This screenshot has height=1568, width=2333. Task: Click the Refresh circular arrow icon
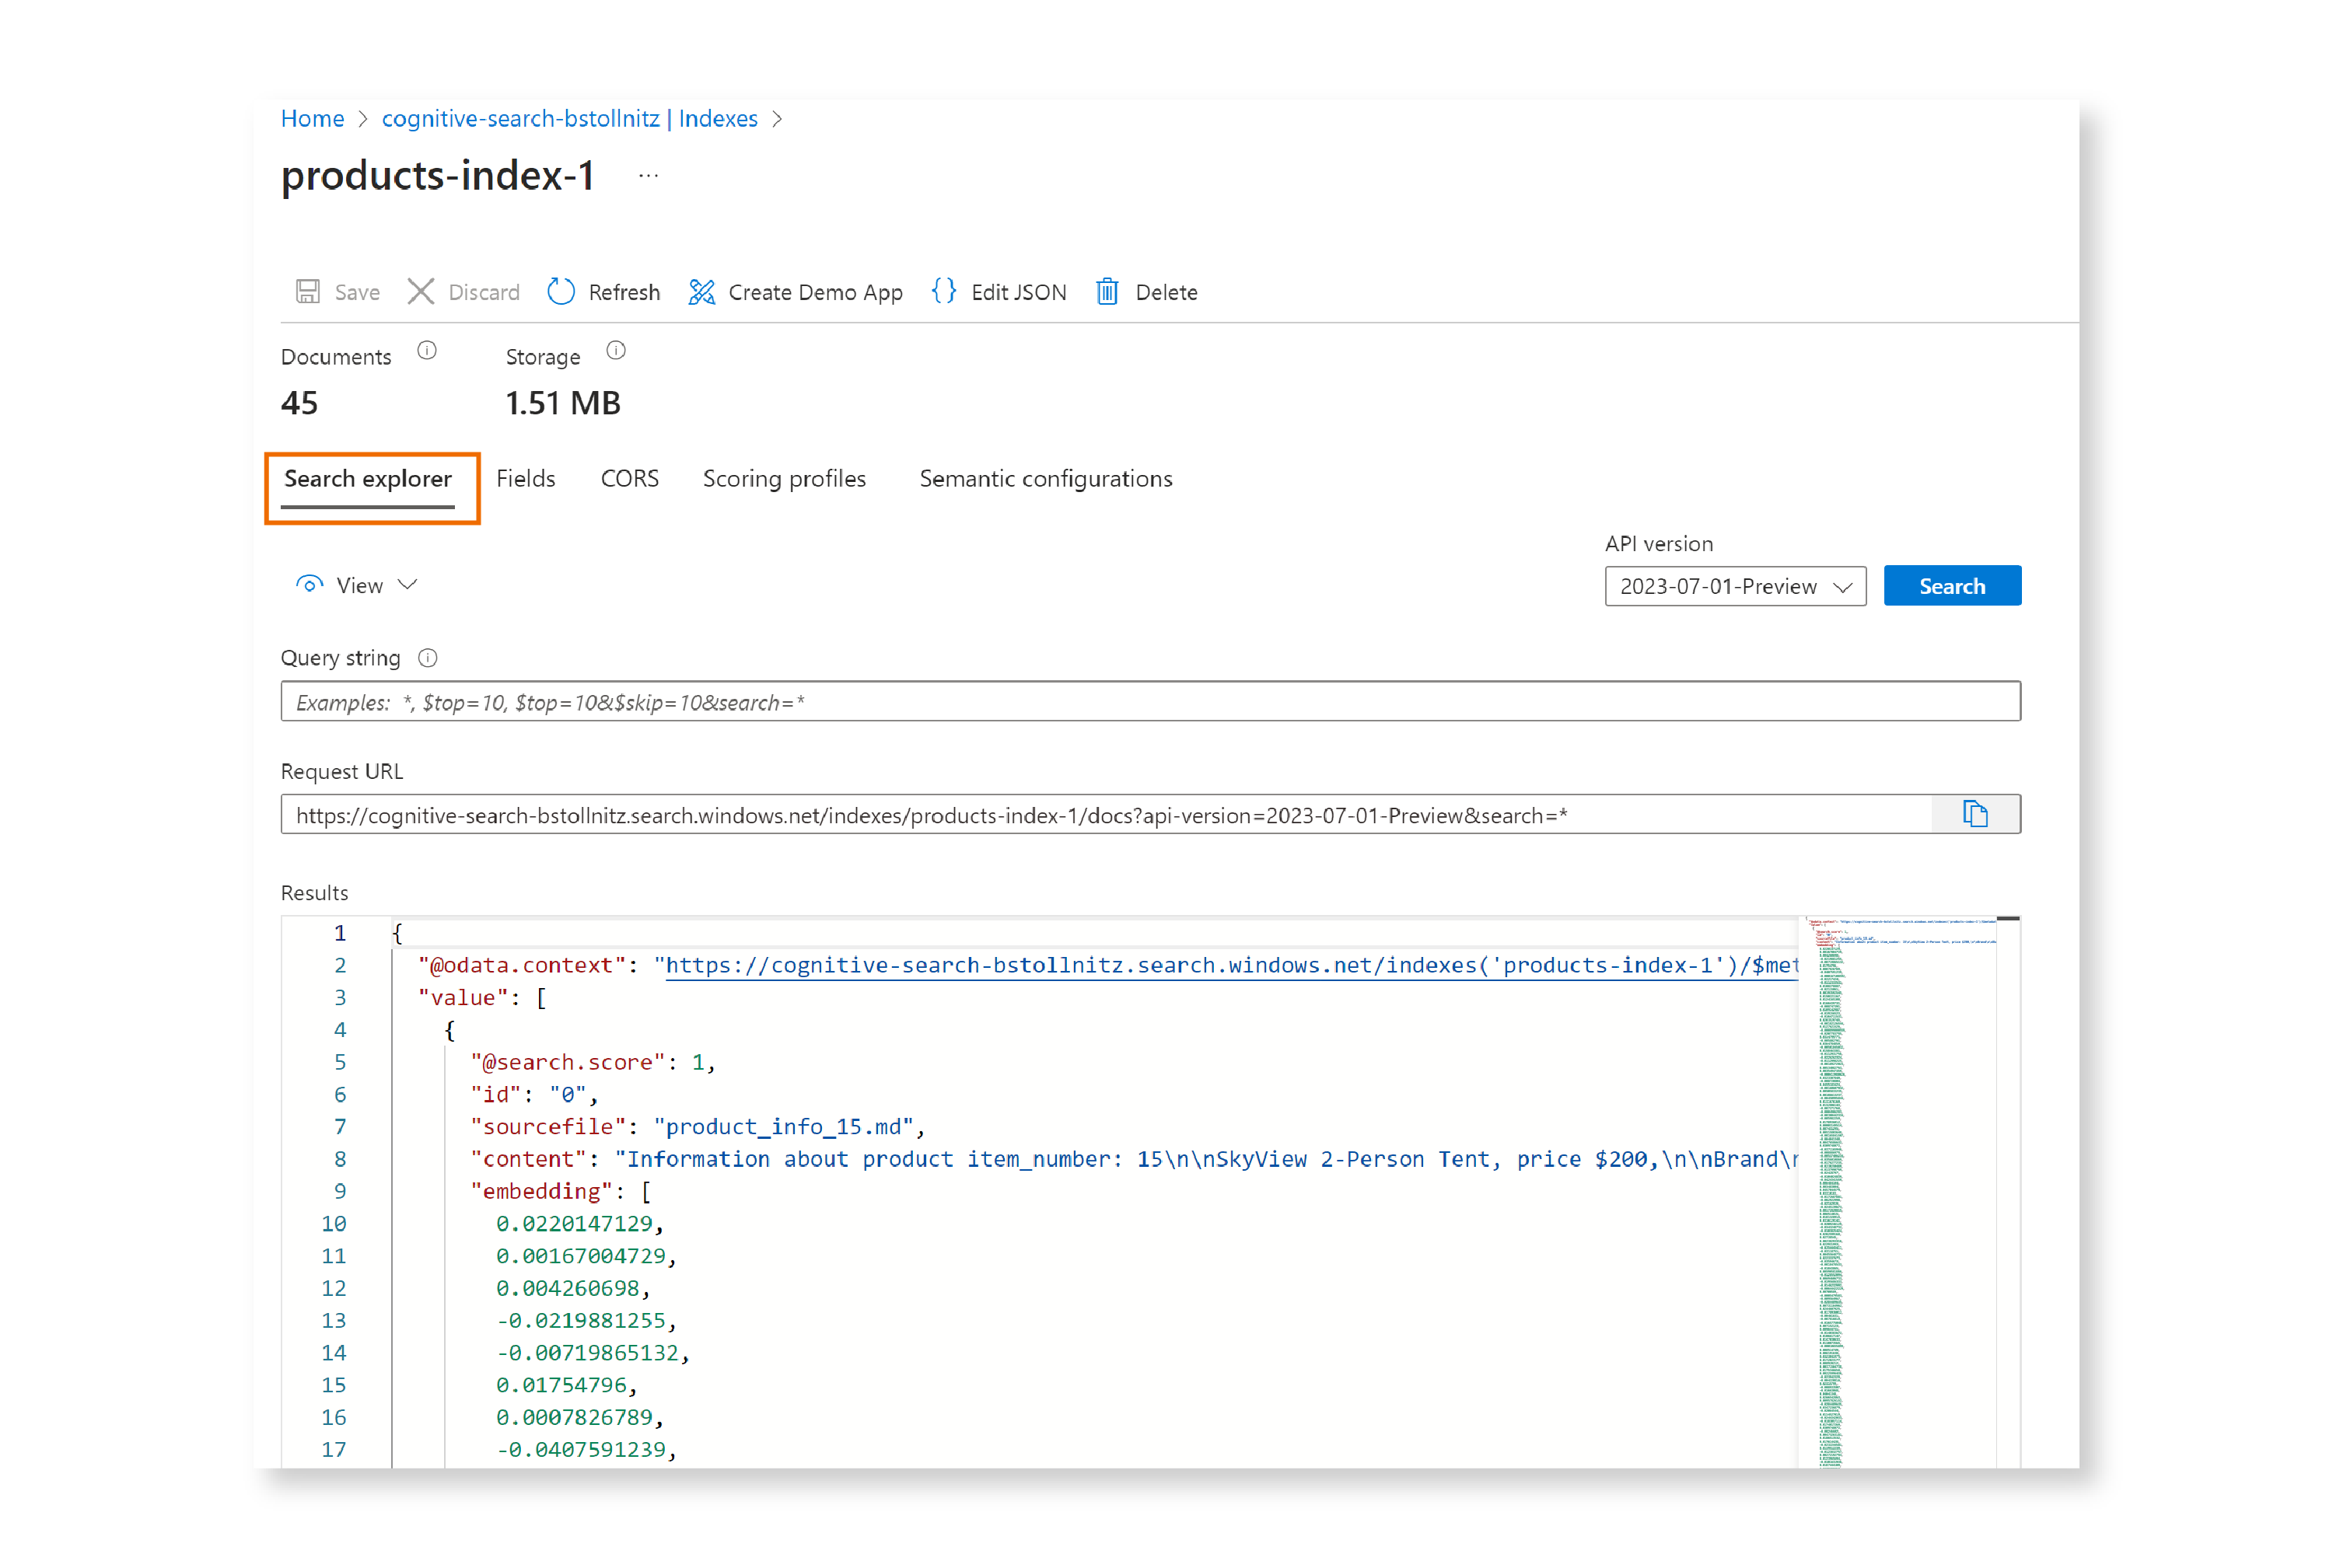[561, 292]
